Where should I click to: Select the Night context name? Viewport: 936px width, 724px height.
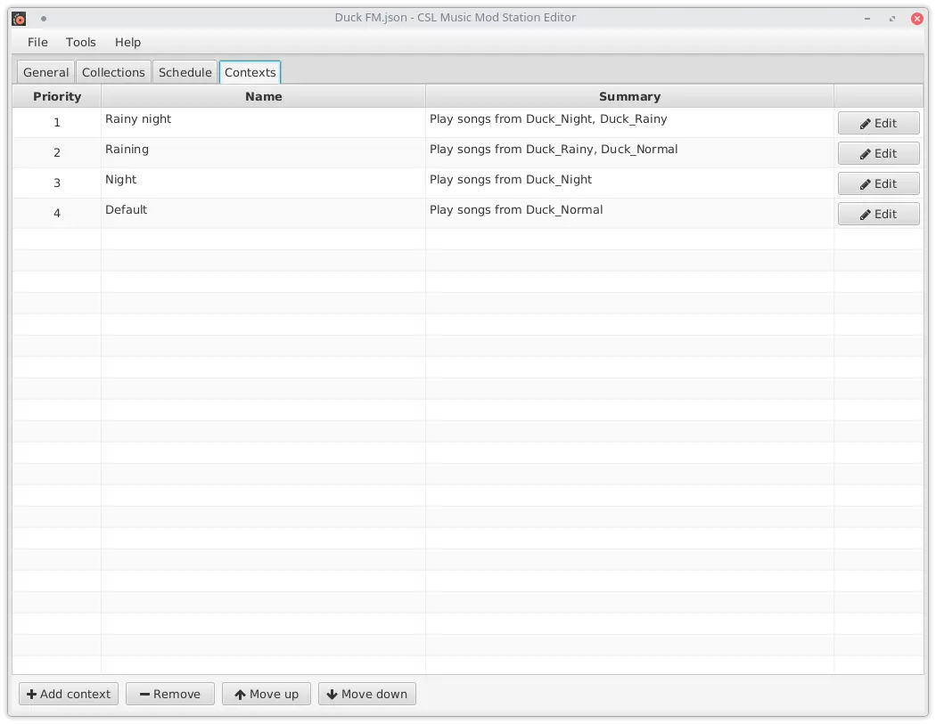pos(120,180)
